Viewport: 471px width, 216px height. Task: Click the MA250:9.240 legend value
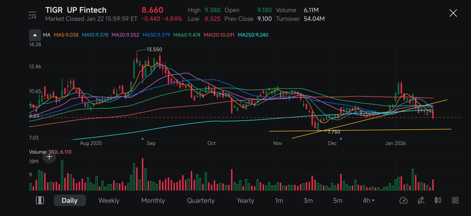pyautogui.click(x=253, y=35)
